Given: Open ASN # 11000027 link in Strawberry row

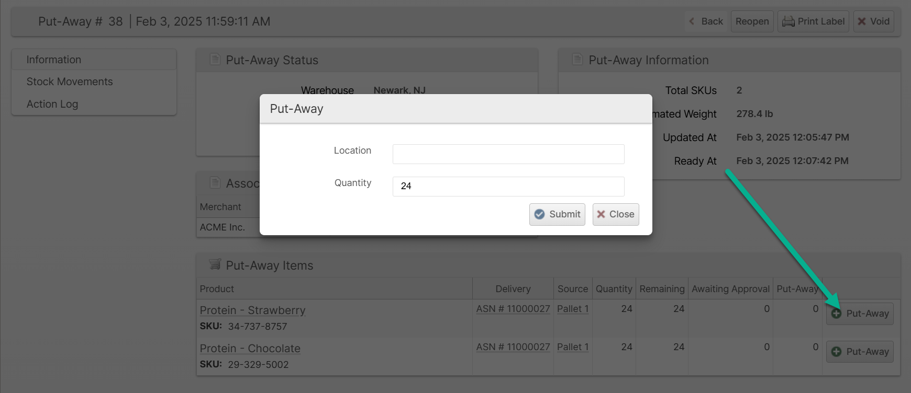Looking at the screenshot, I should (x=513, y=309).
